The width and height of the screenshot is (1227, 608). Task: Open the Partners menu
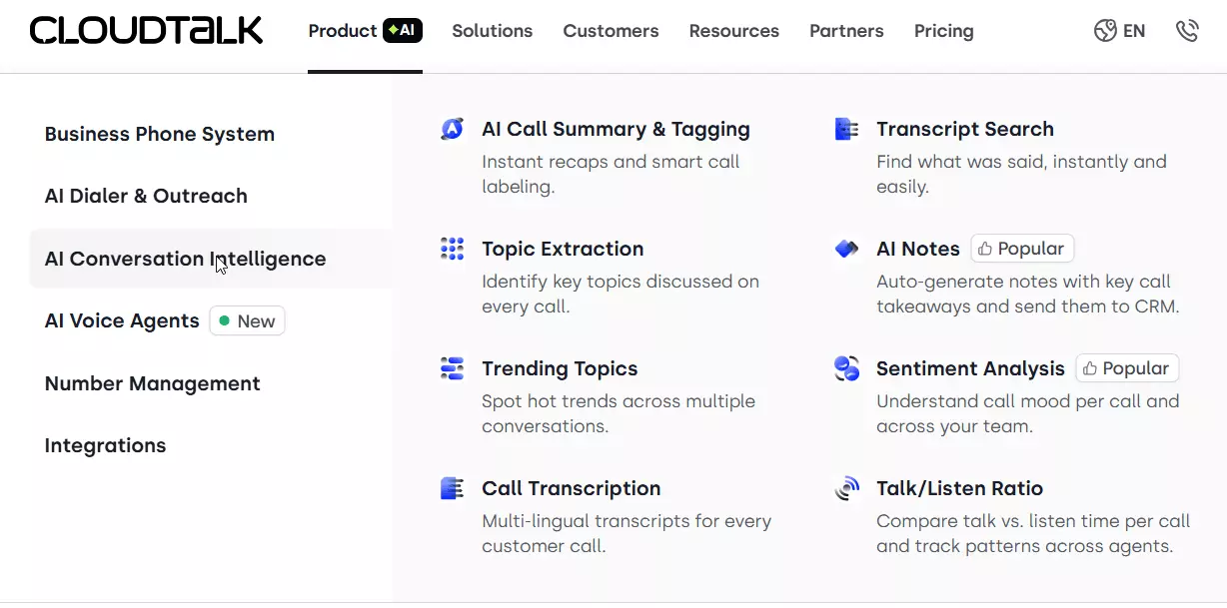coord(846,31)
